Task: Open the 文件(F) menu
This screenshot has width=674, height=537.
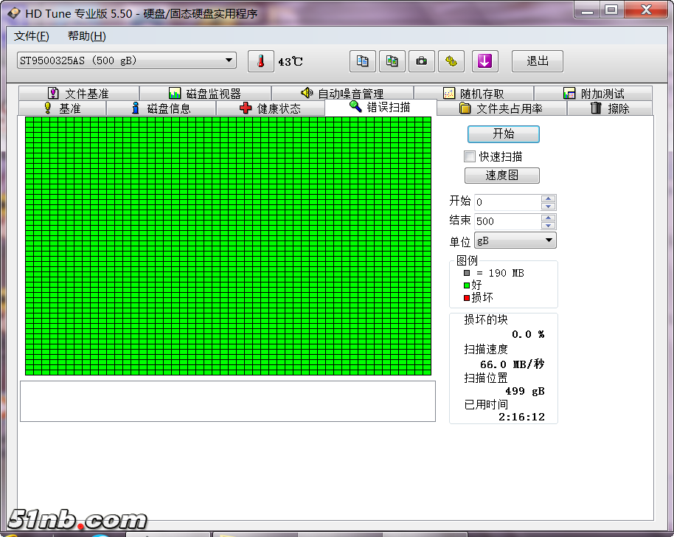Action: point(32,36)
